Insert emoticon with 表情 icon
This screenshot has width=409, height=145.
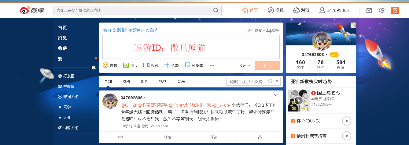(x=105, y=65)
